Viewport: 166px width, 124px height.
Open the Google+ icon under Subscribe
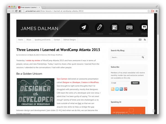[x=125, y=89]
